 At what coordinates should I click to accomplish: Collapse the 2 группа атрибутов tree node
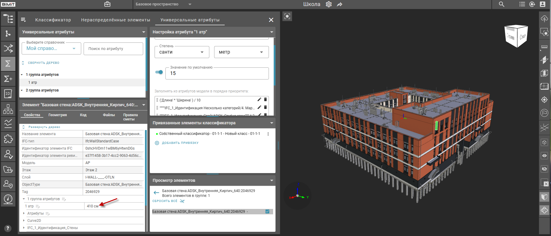coord(22,90)
